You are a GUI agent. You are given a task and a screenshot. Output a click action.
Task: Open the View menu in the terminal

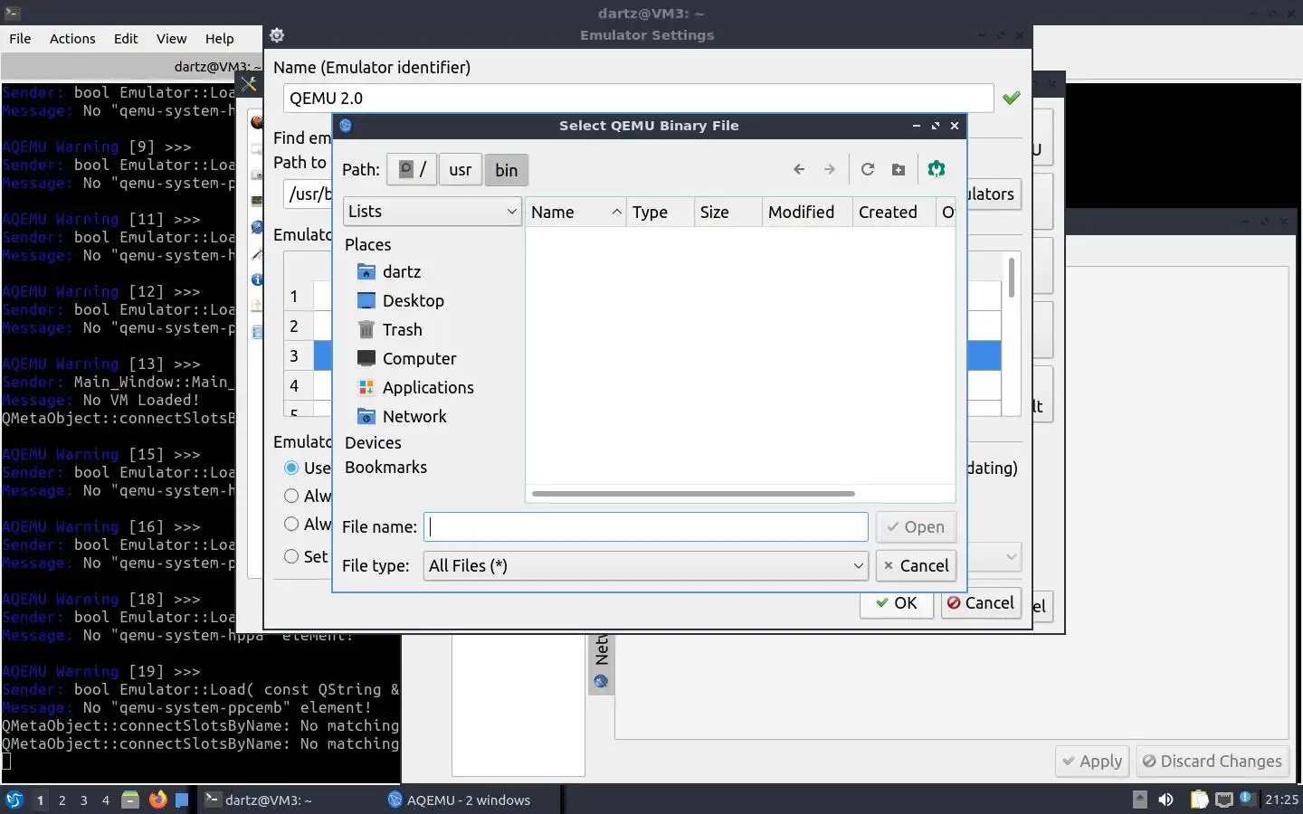pos(171,39)
